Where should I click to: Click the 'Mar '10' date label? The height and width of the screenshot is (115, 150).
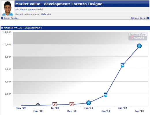click(38, 111)
